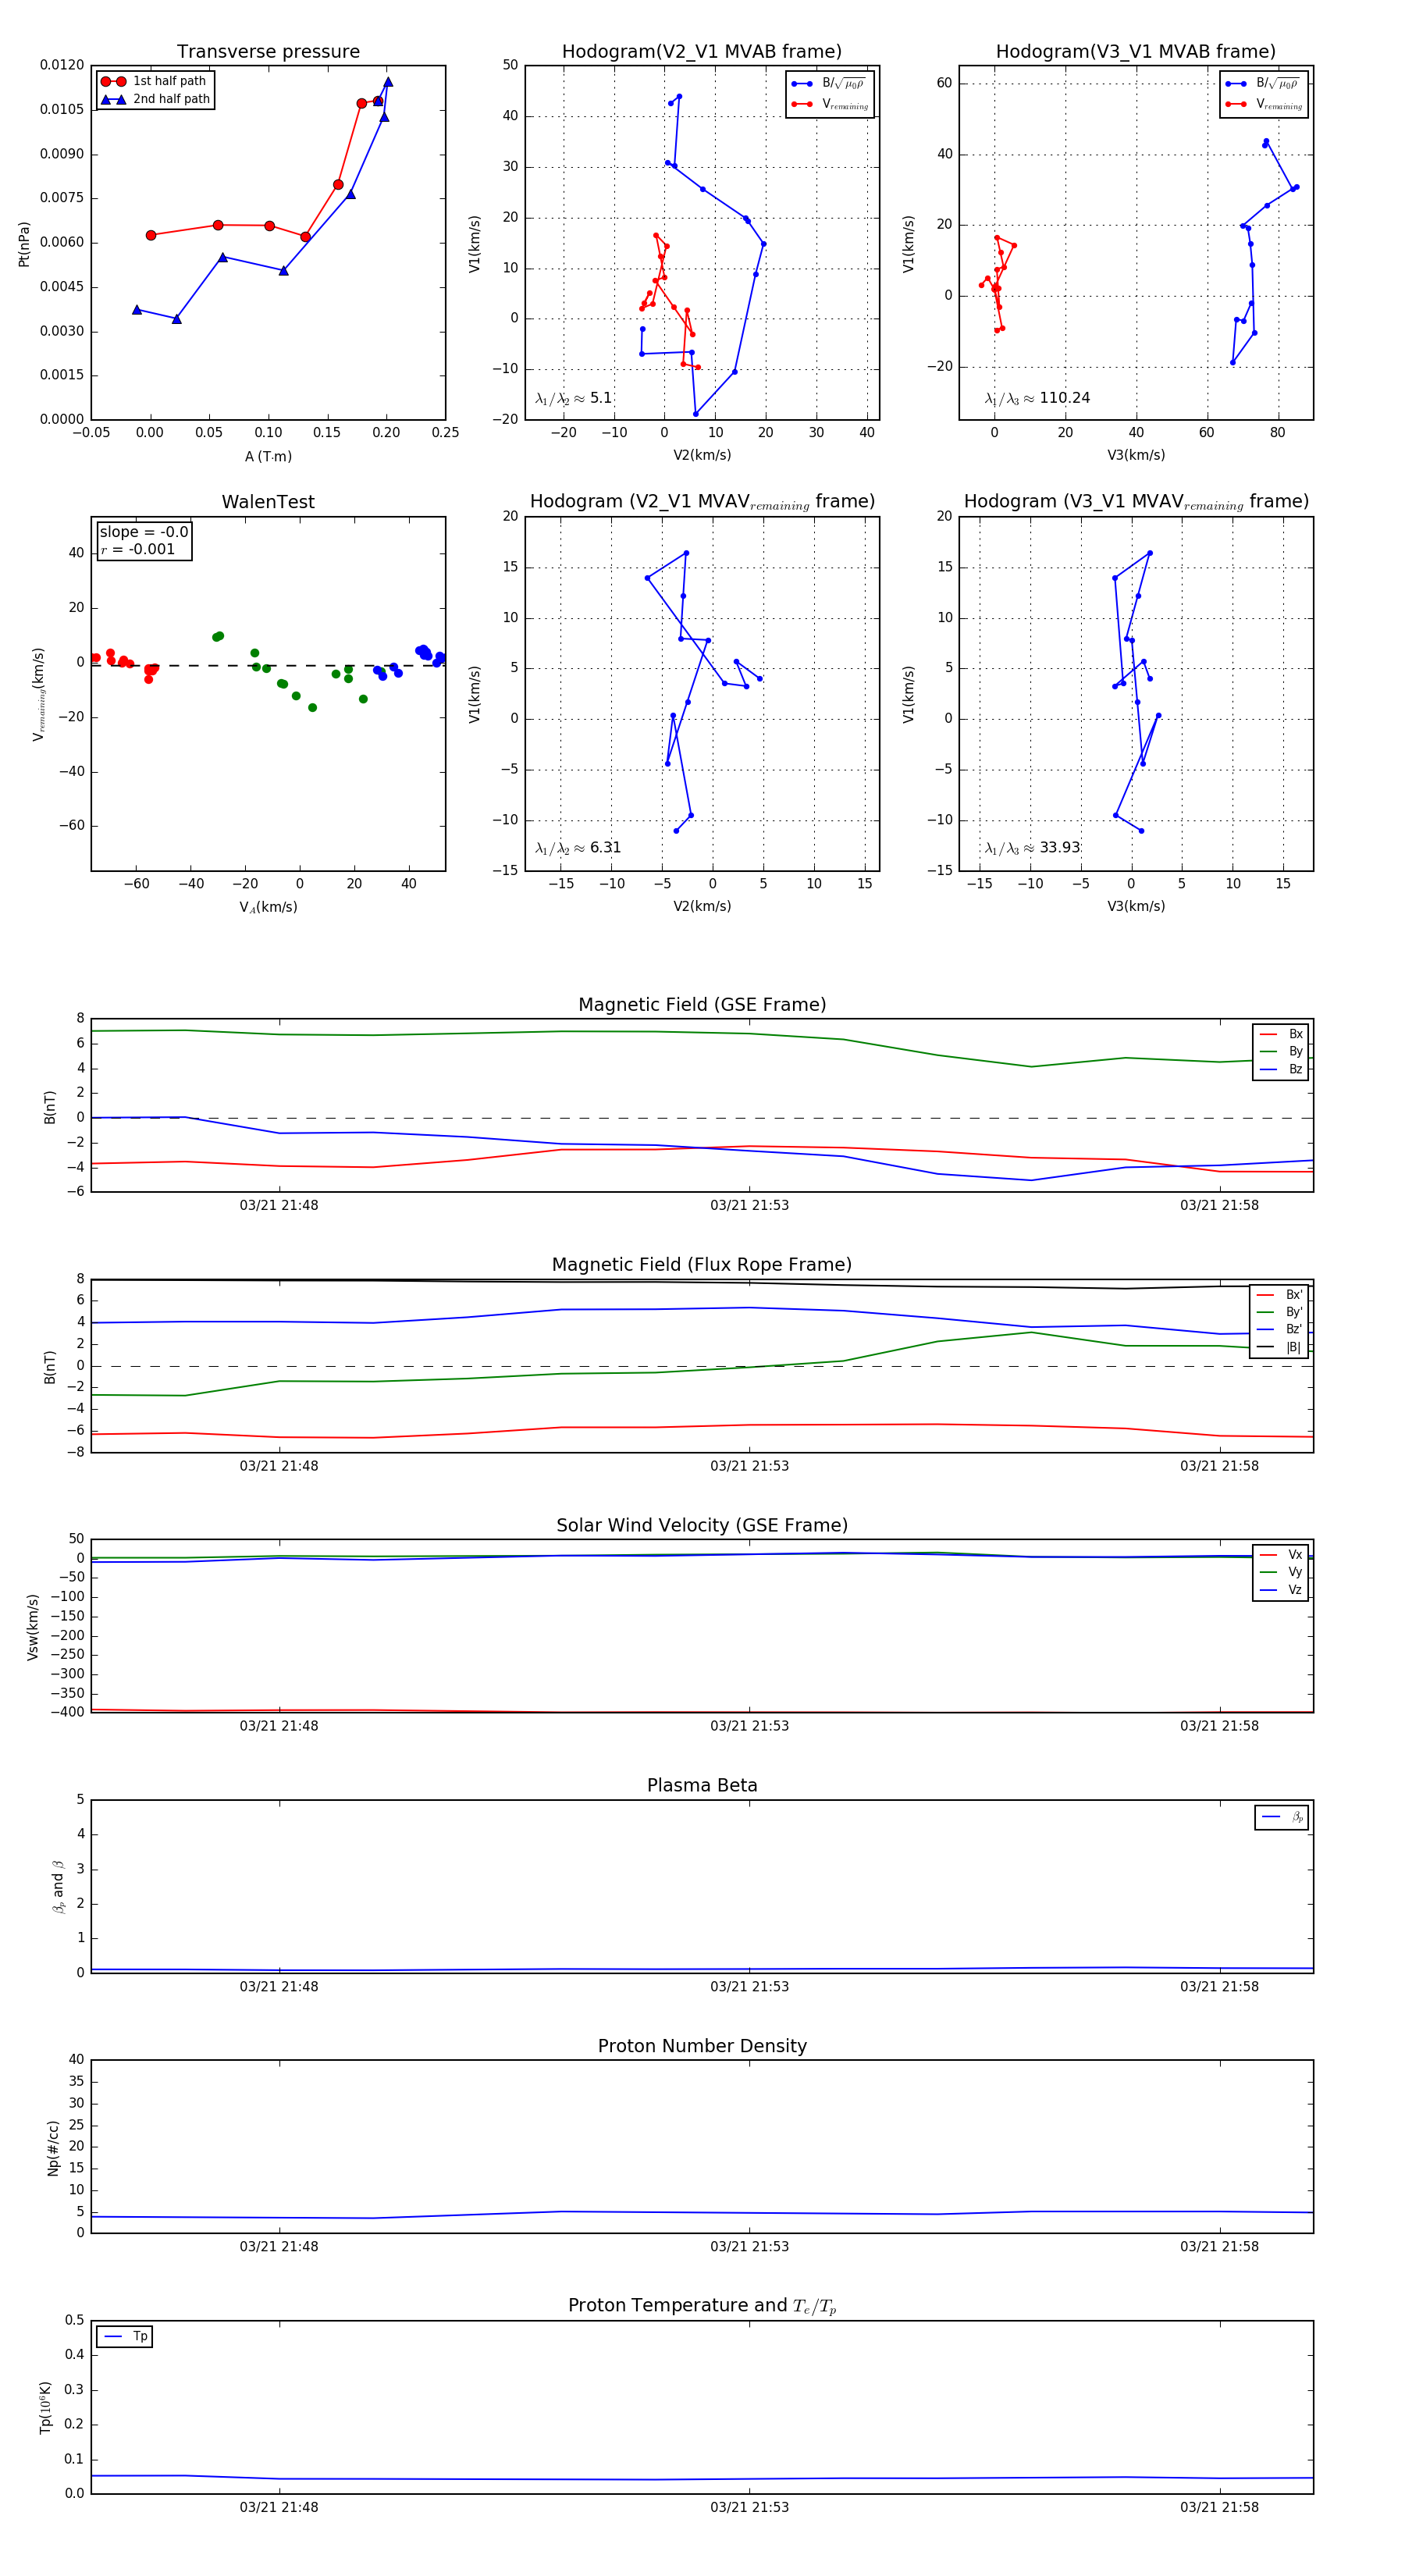
Task: Click the 03/21 21:58 tick under Proton Temperature
Action: pos(1219,2506)
